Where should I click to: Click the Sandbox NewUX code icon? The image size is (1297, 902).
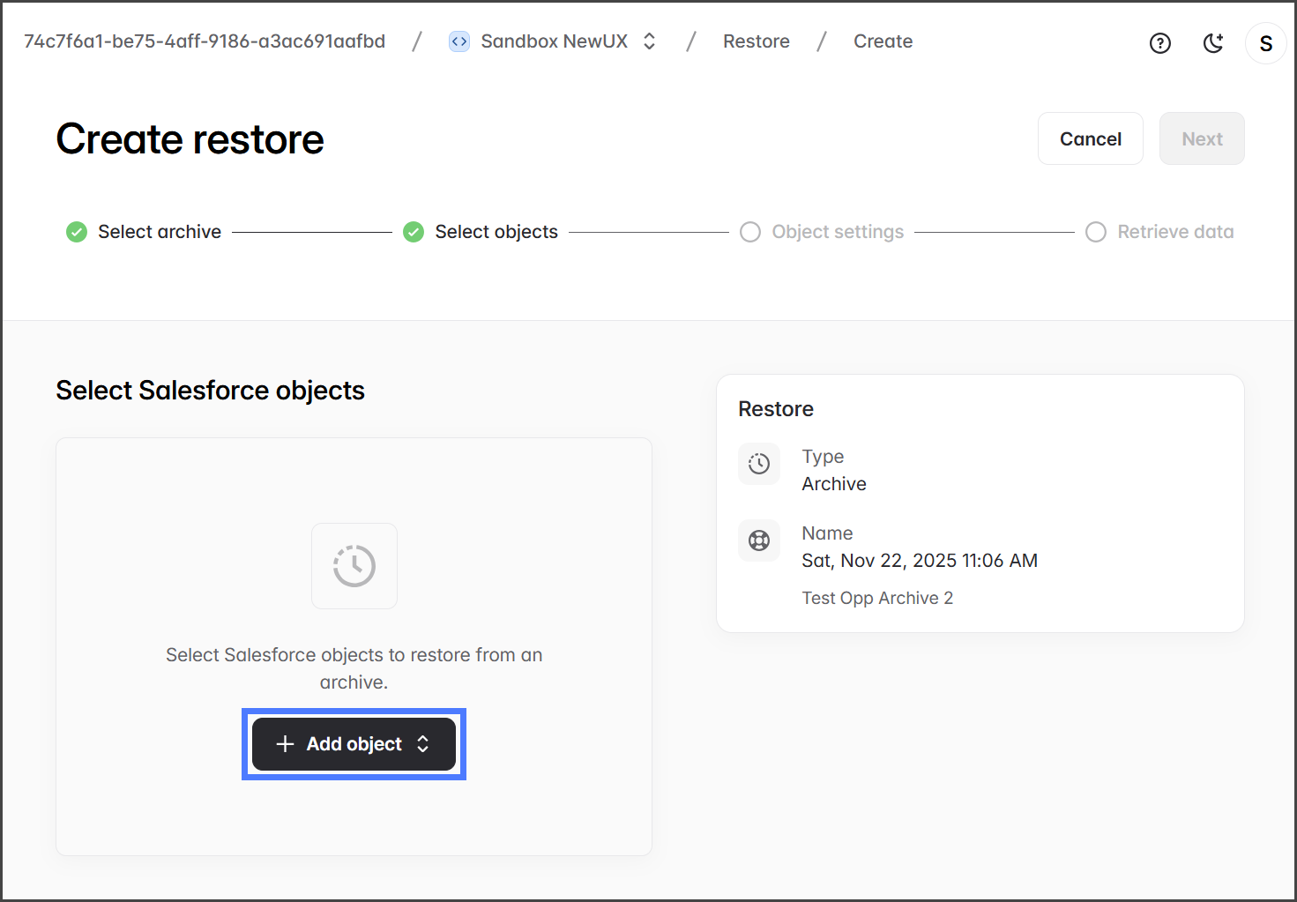(x=459, y=41)
